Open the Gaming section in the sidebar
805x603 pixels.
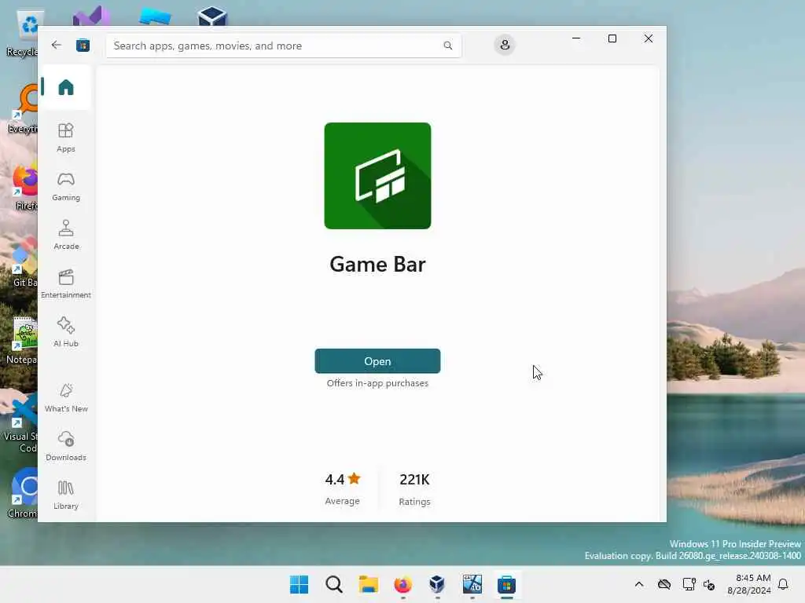click(66, 186)
